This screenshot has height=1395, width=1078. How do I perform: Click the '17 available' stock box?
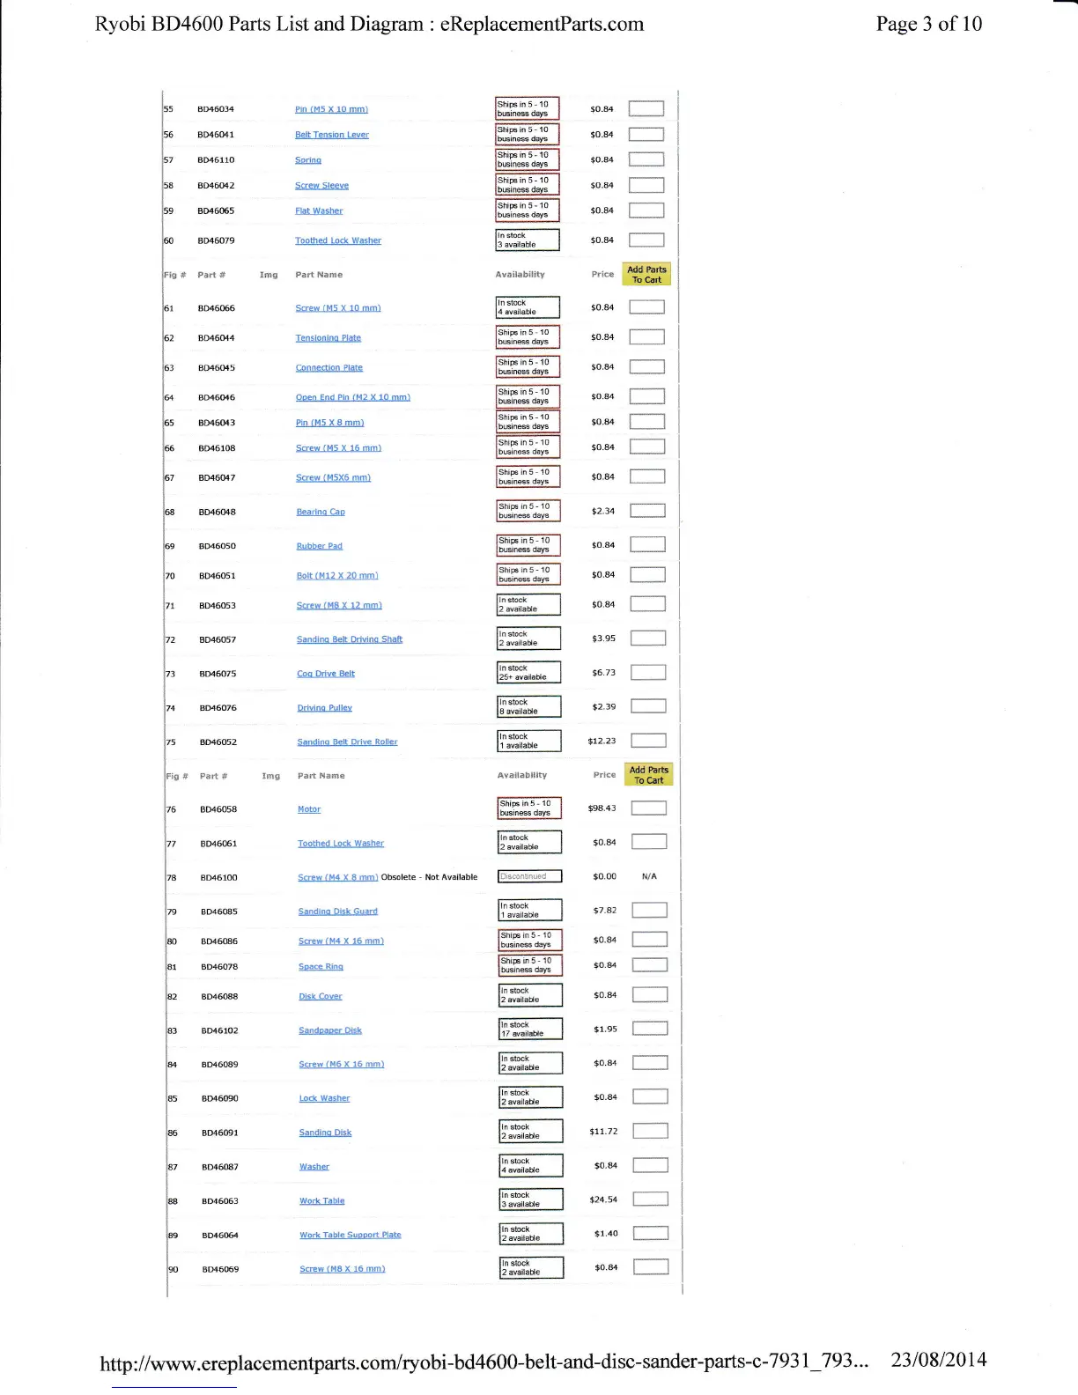pyautogui.click(x=531, y=1030)
